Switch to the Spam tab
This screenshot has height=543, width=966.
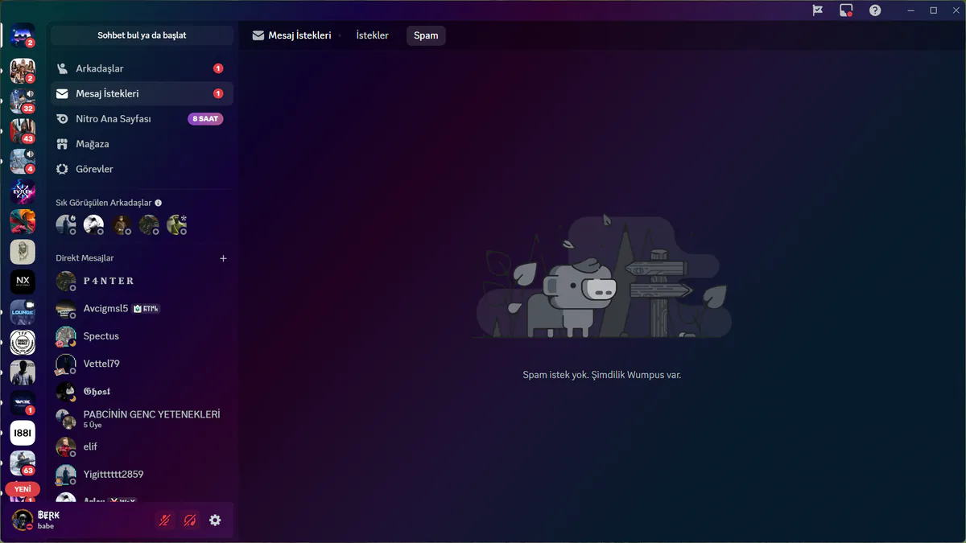tap(426, 35)
